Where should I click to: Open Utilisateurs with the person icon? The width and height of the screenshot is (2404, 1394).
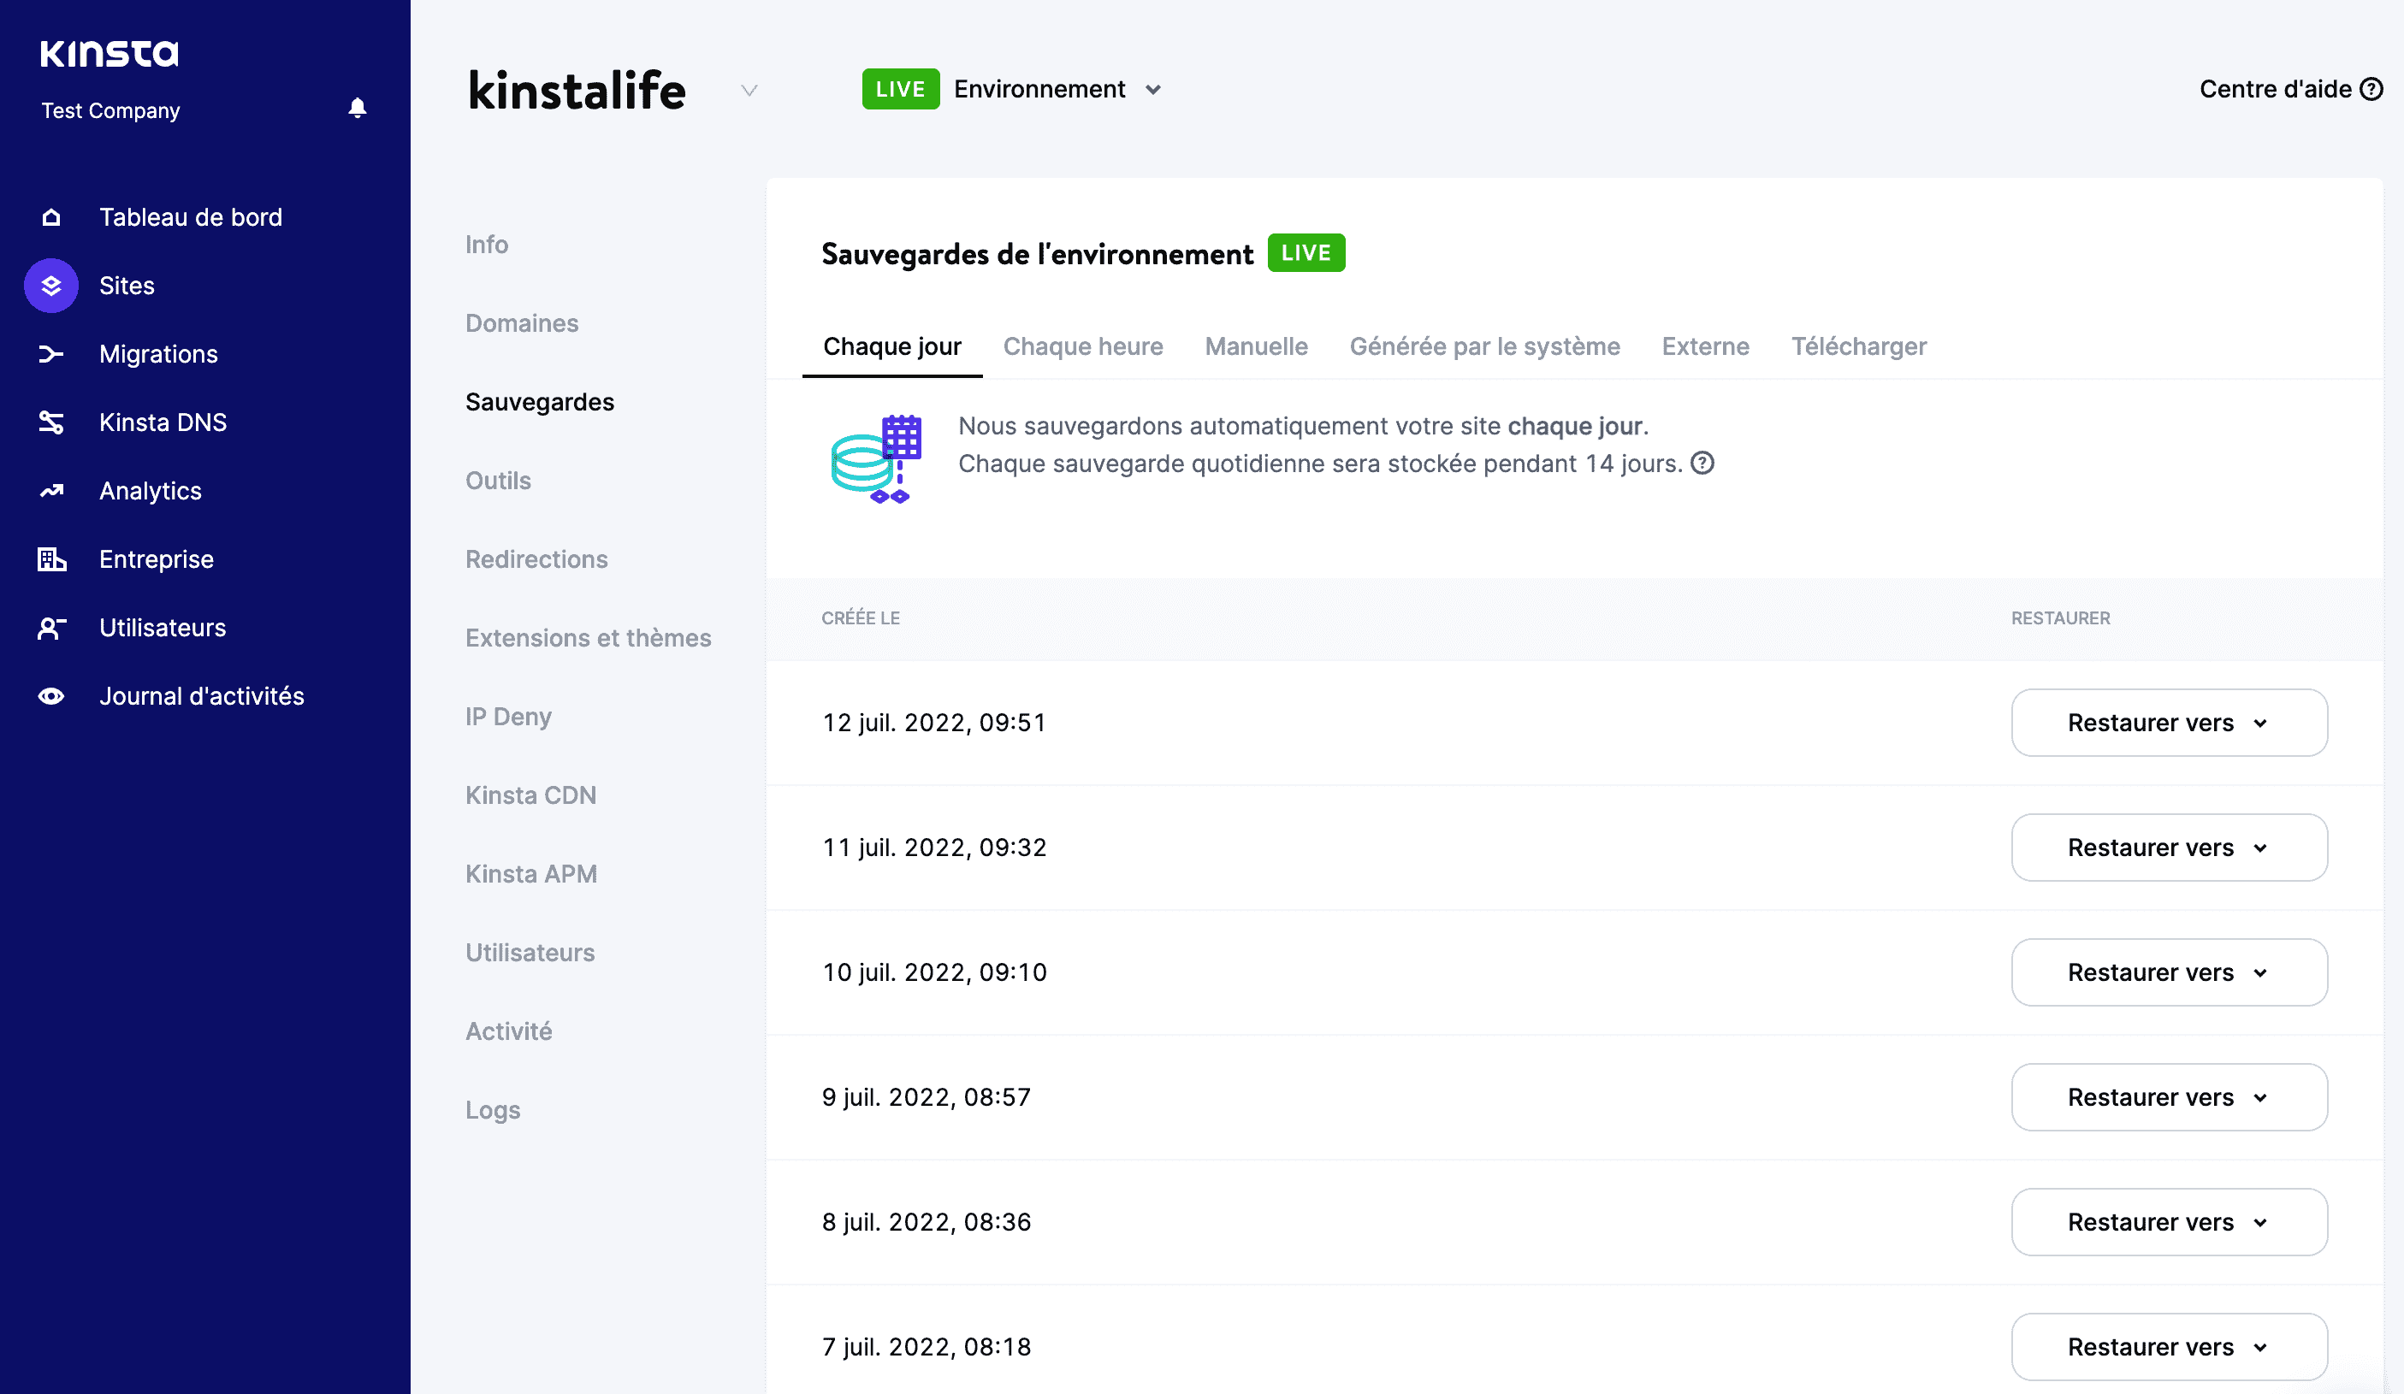(50, 628)
